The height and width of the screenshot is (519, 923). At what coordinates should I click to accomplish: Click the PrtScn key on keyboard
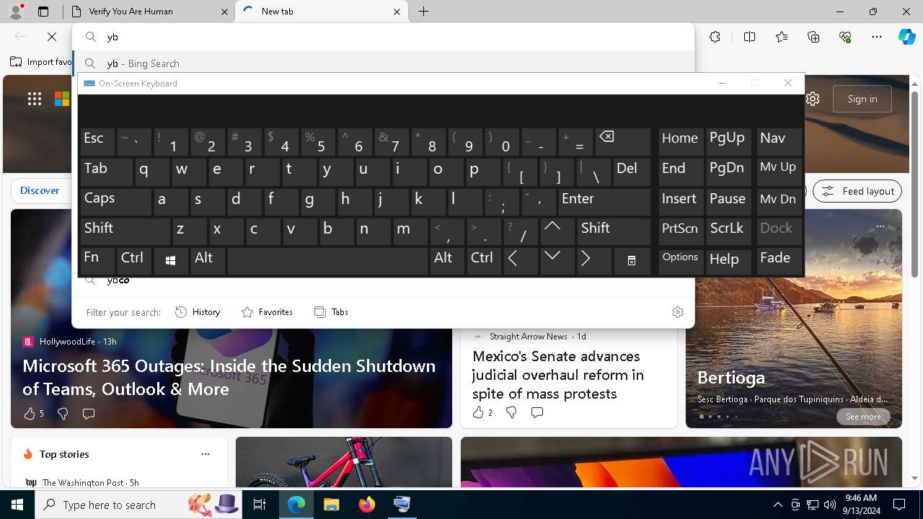(x=680, y=231)
